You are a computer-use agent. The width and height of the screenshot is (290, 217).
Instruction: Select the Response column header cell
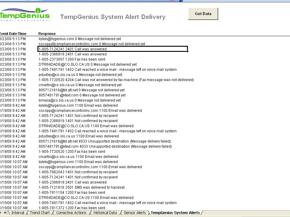(x=47, y=33)
